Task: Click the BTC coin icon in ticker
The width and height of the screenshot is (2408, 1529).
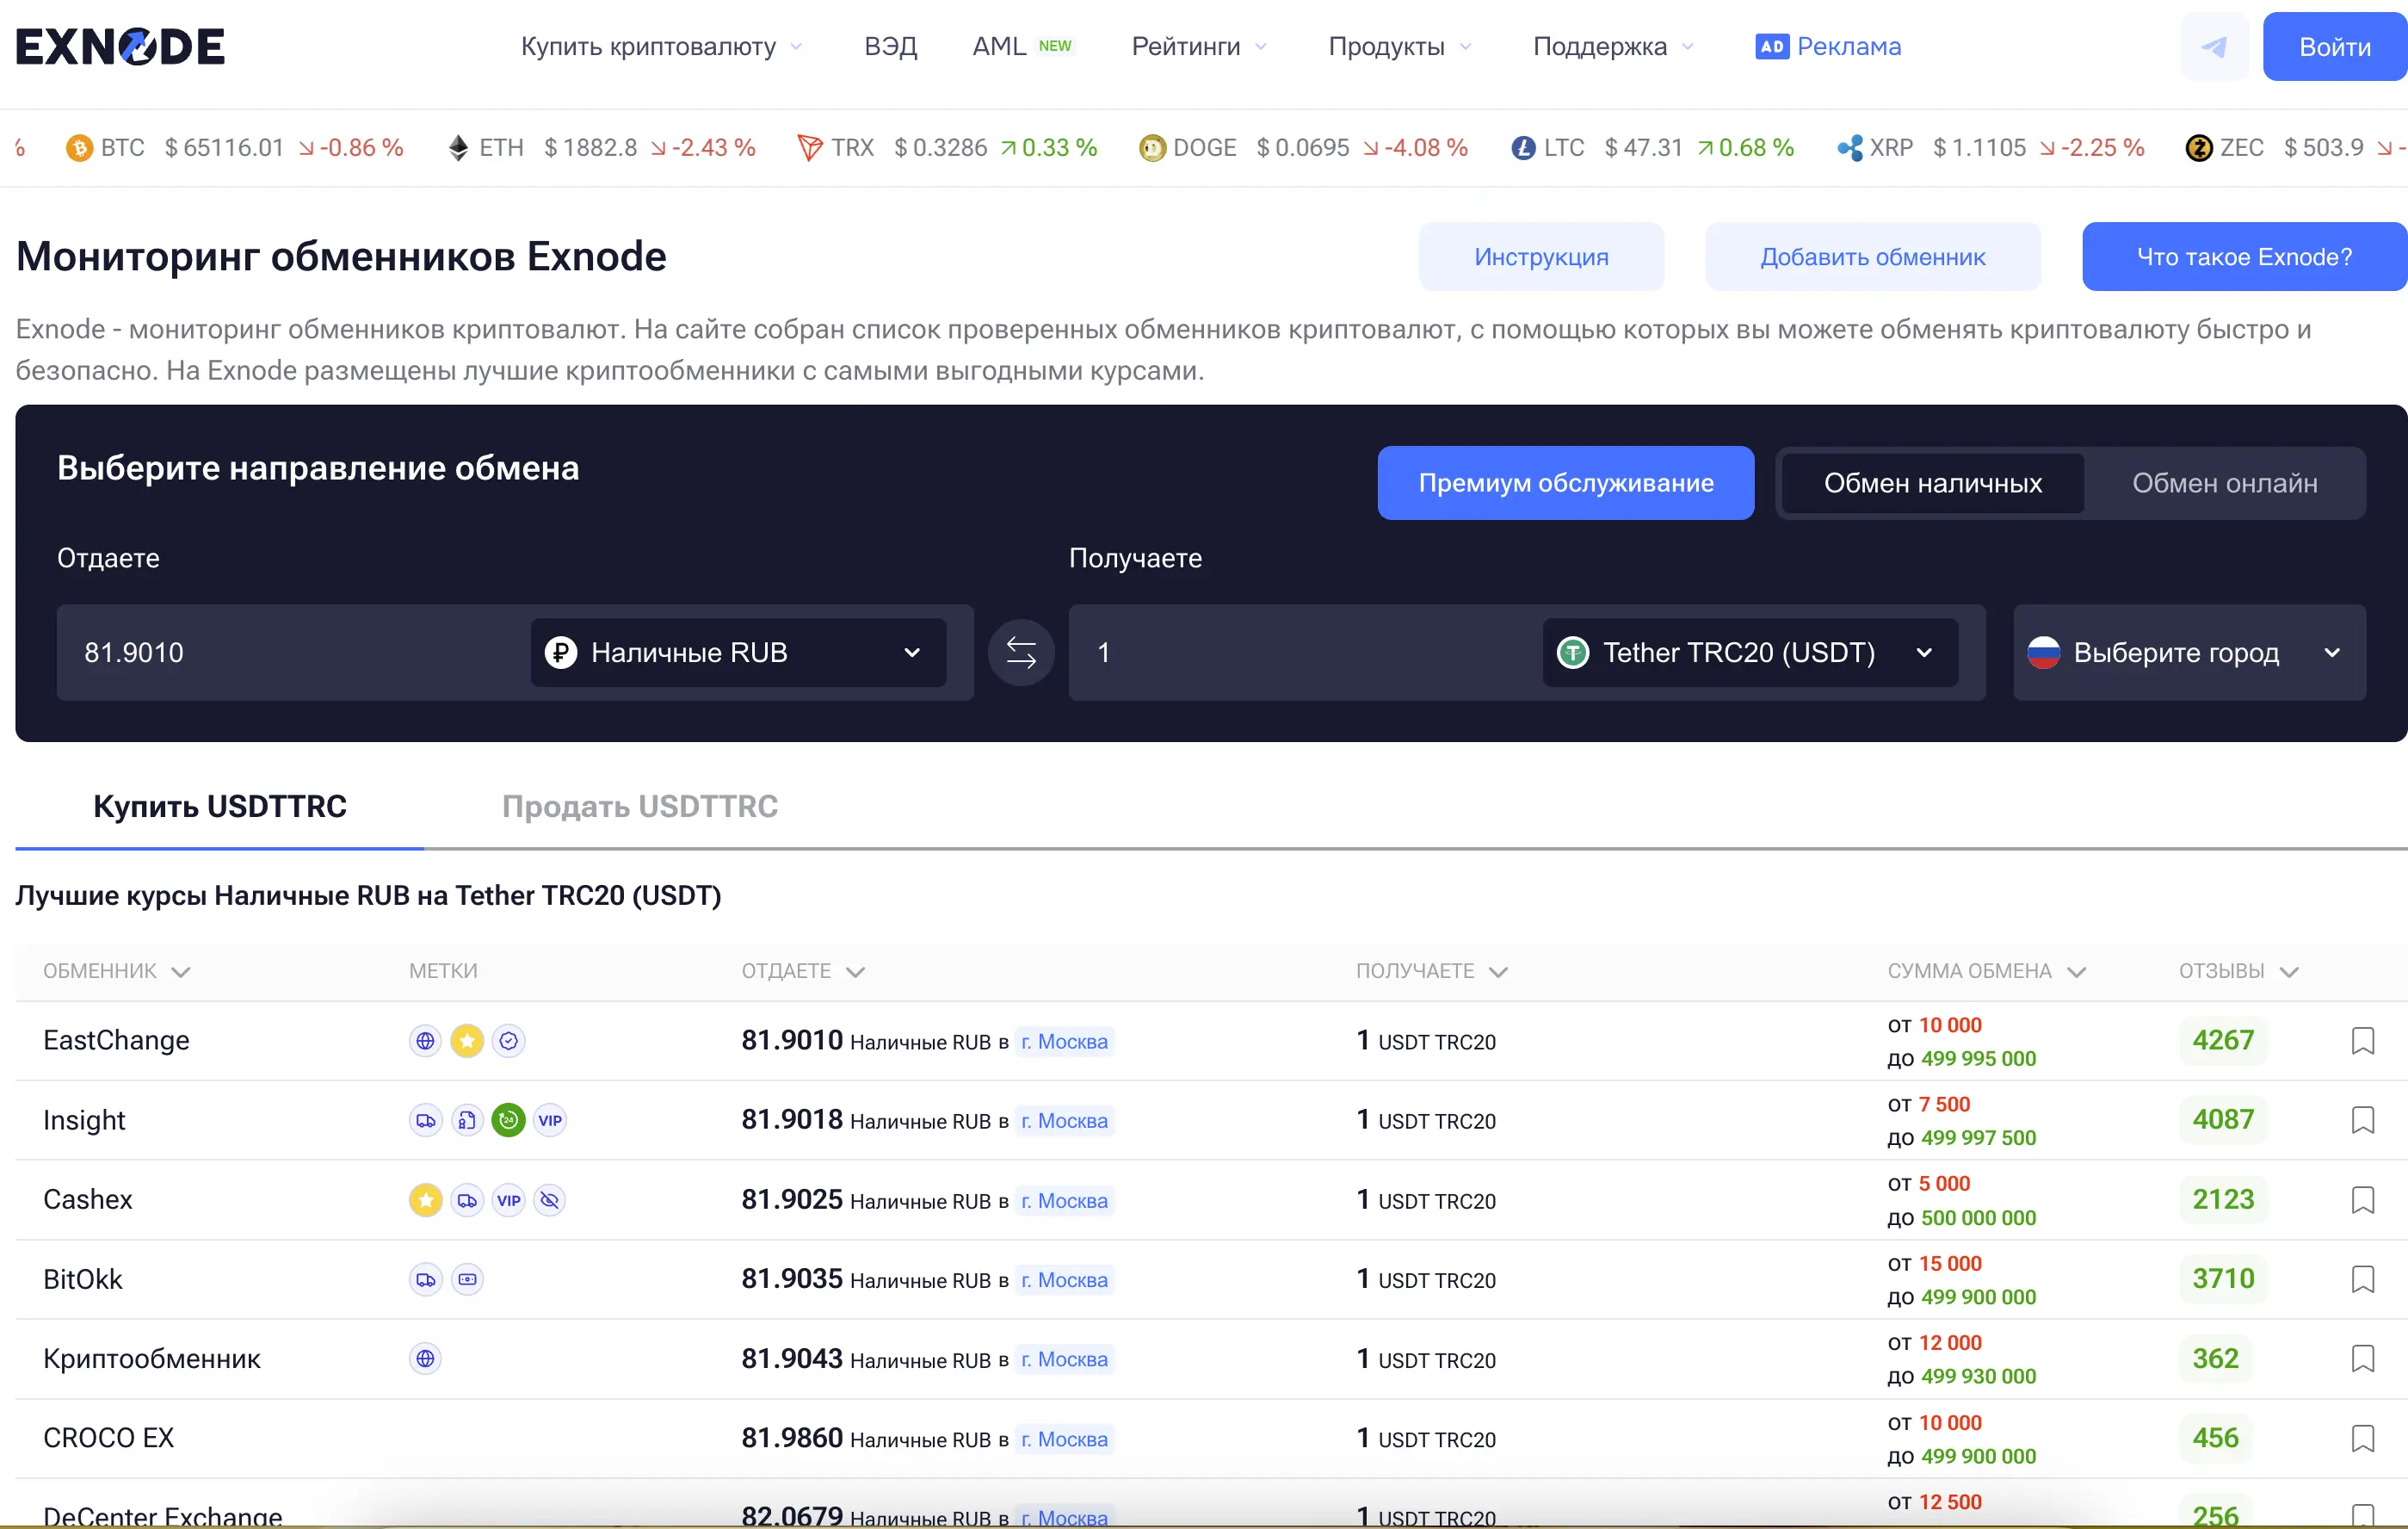Action: coord(79,148)
